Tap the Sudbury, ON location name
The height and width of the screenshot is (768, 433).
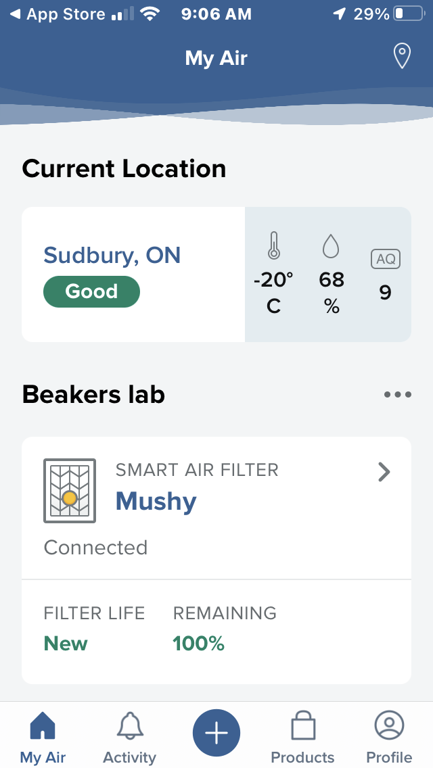(x=112, y=256)
